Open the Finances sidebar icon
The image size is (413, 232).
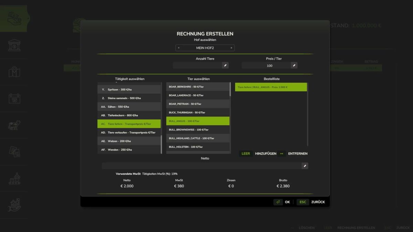coord(14,18)
